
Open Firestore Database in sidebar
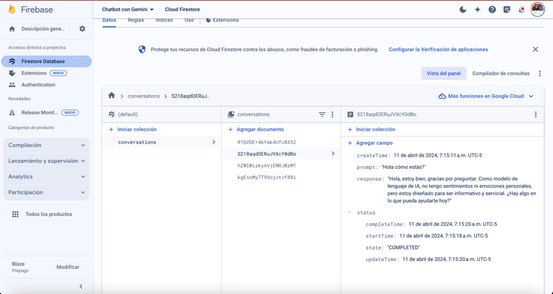47,61
